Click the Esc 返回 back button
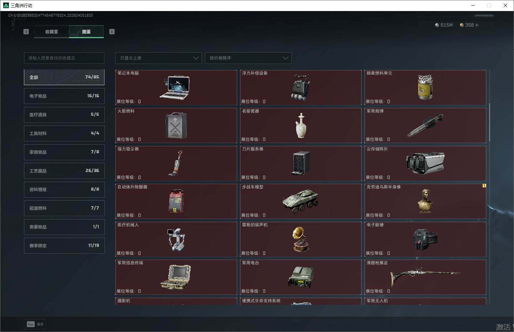This screenshot has height=332, width=514. click(35, 324)
